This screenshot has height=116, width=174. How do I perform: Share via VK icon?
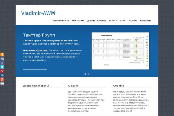tap(2, 59)
